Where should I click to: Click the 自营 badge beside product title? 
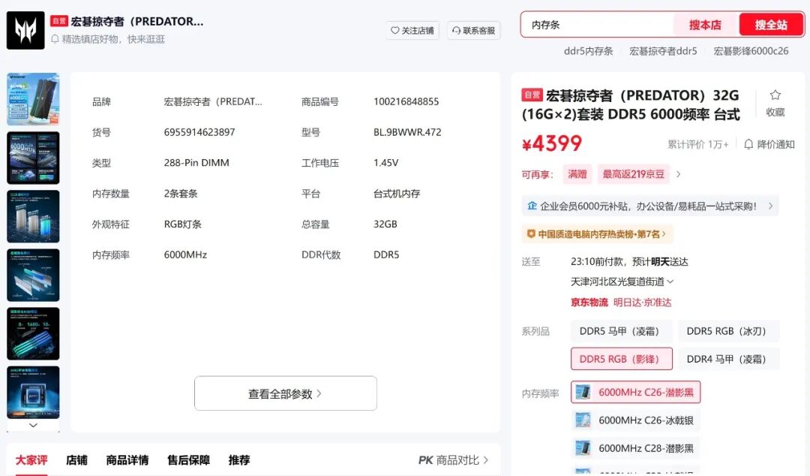click(x=532, y=95)
